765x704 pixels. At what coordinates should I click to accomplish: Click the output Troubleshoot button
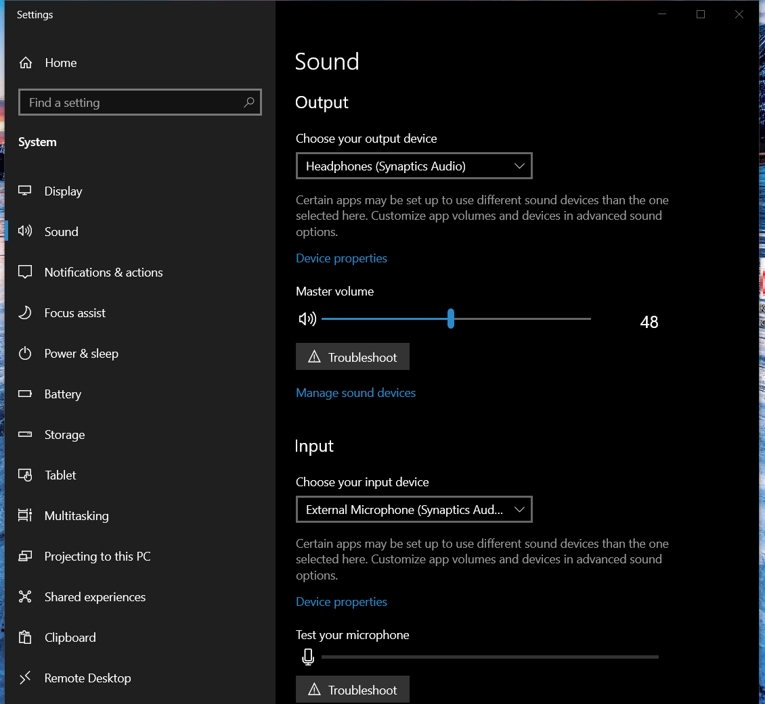pyautogui.click(x=352, y=357)
